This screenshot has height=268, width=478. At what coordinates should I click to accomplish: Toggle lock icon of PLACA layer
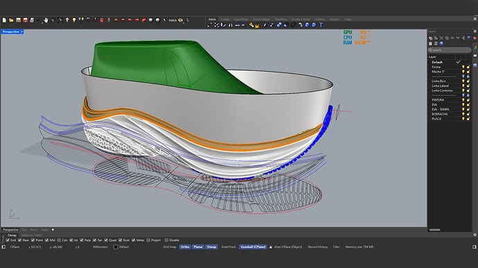pos(468,119)
